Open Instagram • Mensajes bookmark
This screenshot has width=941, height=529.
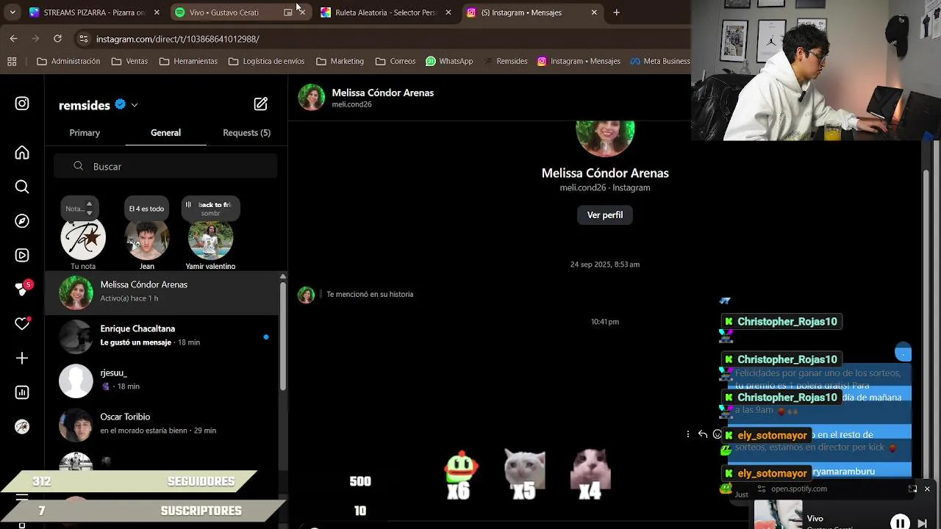pos(579,62)
